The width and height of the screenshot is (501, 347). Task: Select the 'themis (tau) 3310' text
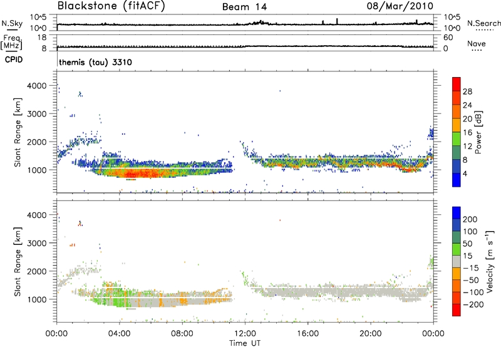tap(96, 62)
